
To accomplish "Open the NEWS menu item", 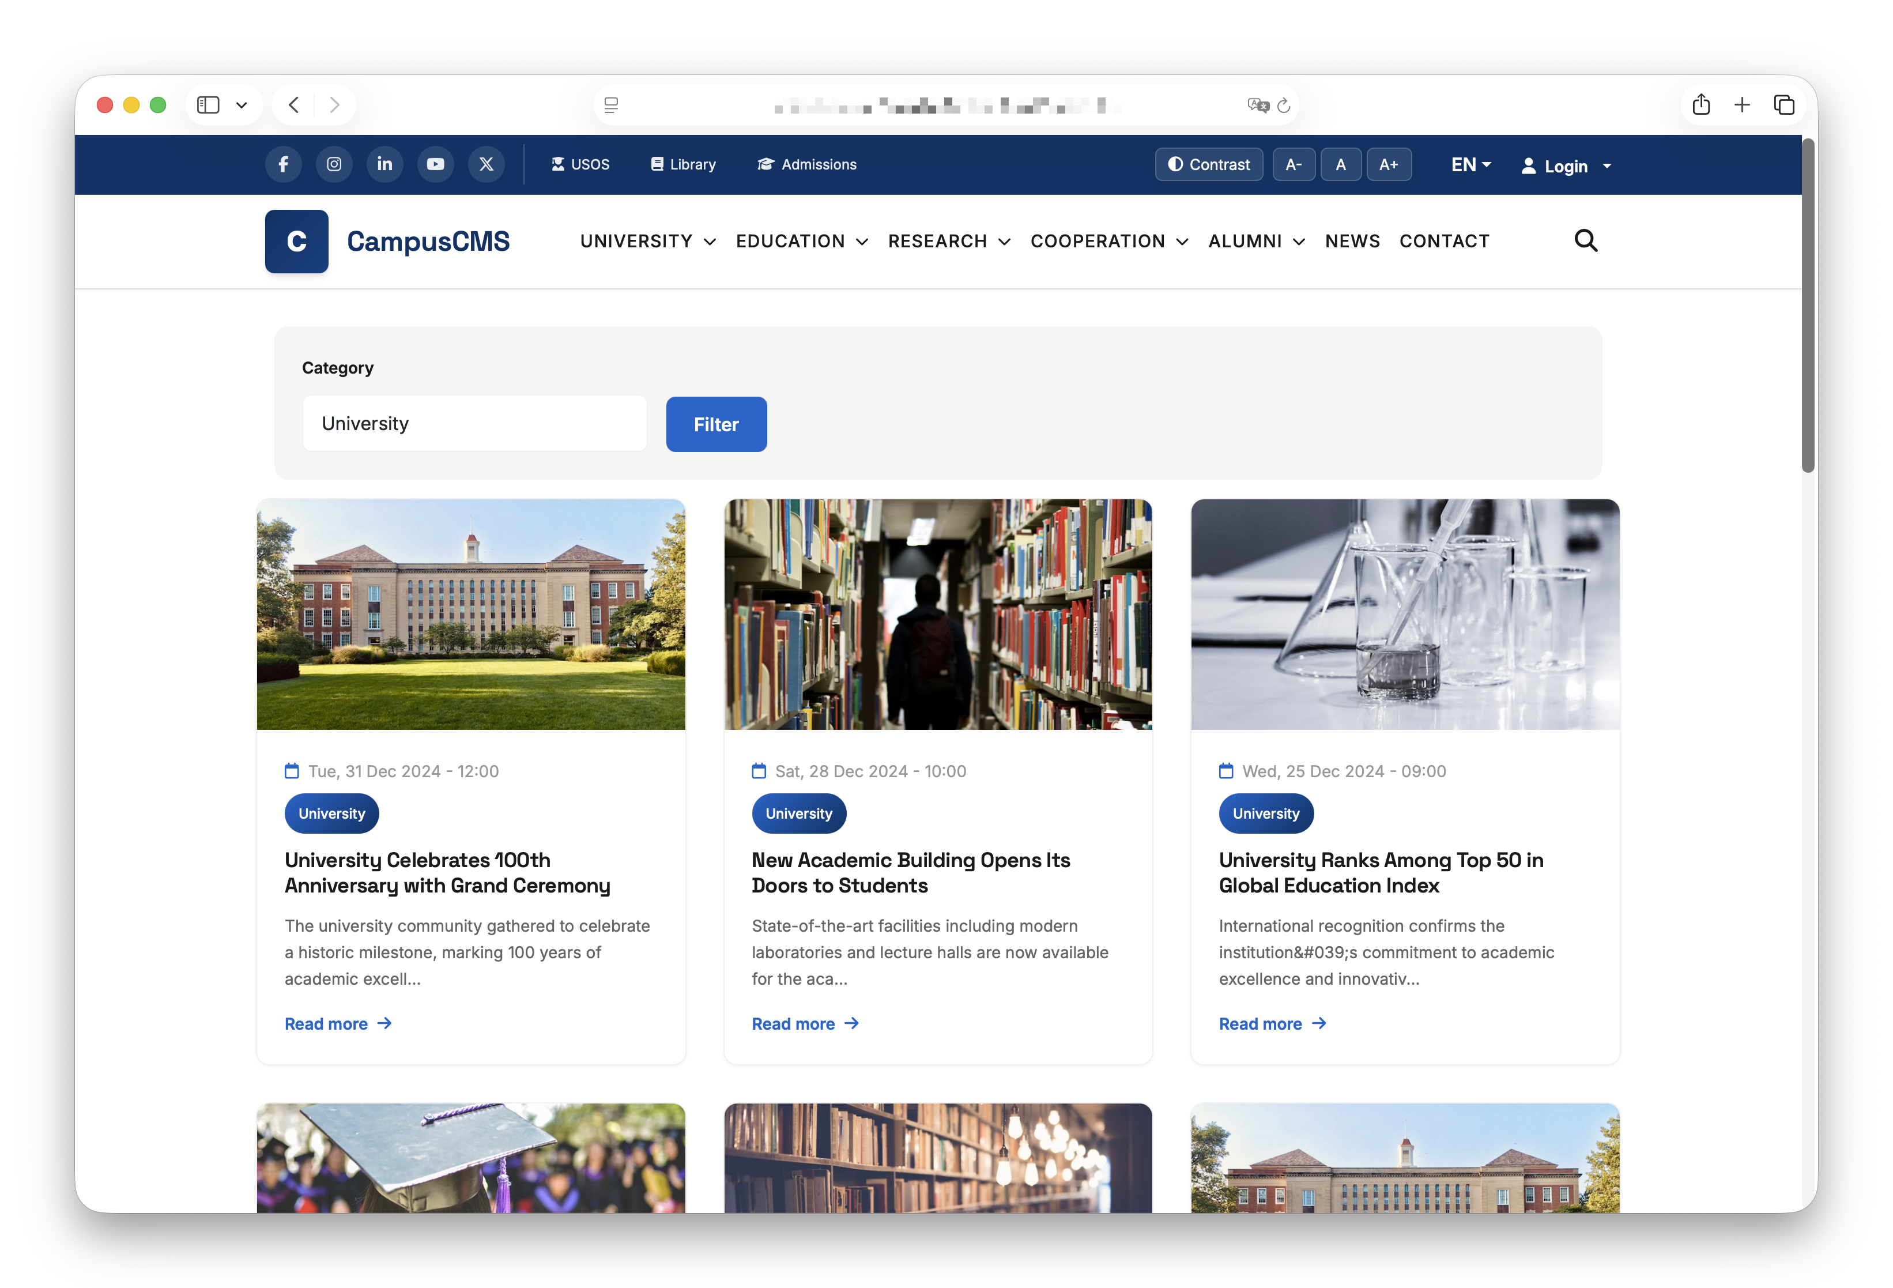I will coord(1352,241).
